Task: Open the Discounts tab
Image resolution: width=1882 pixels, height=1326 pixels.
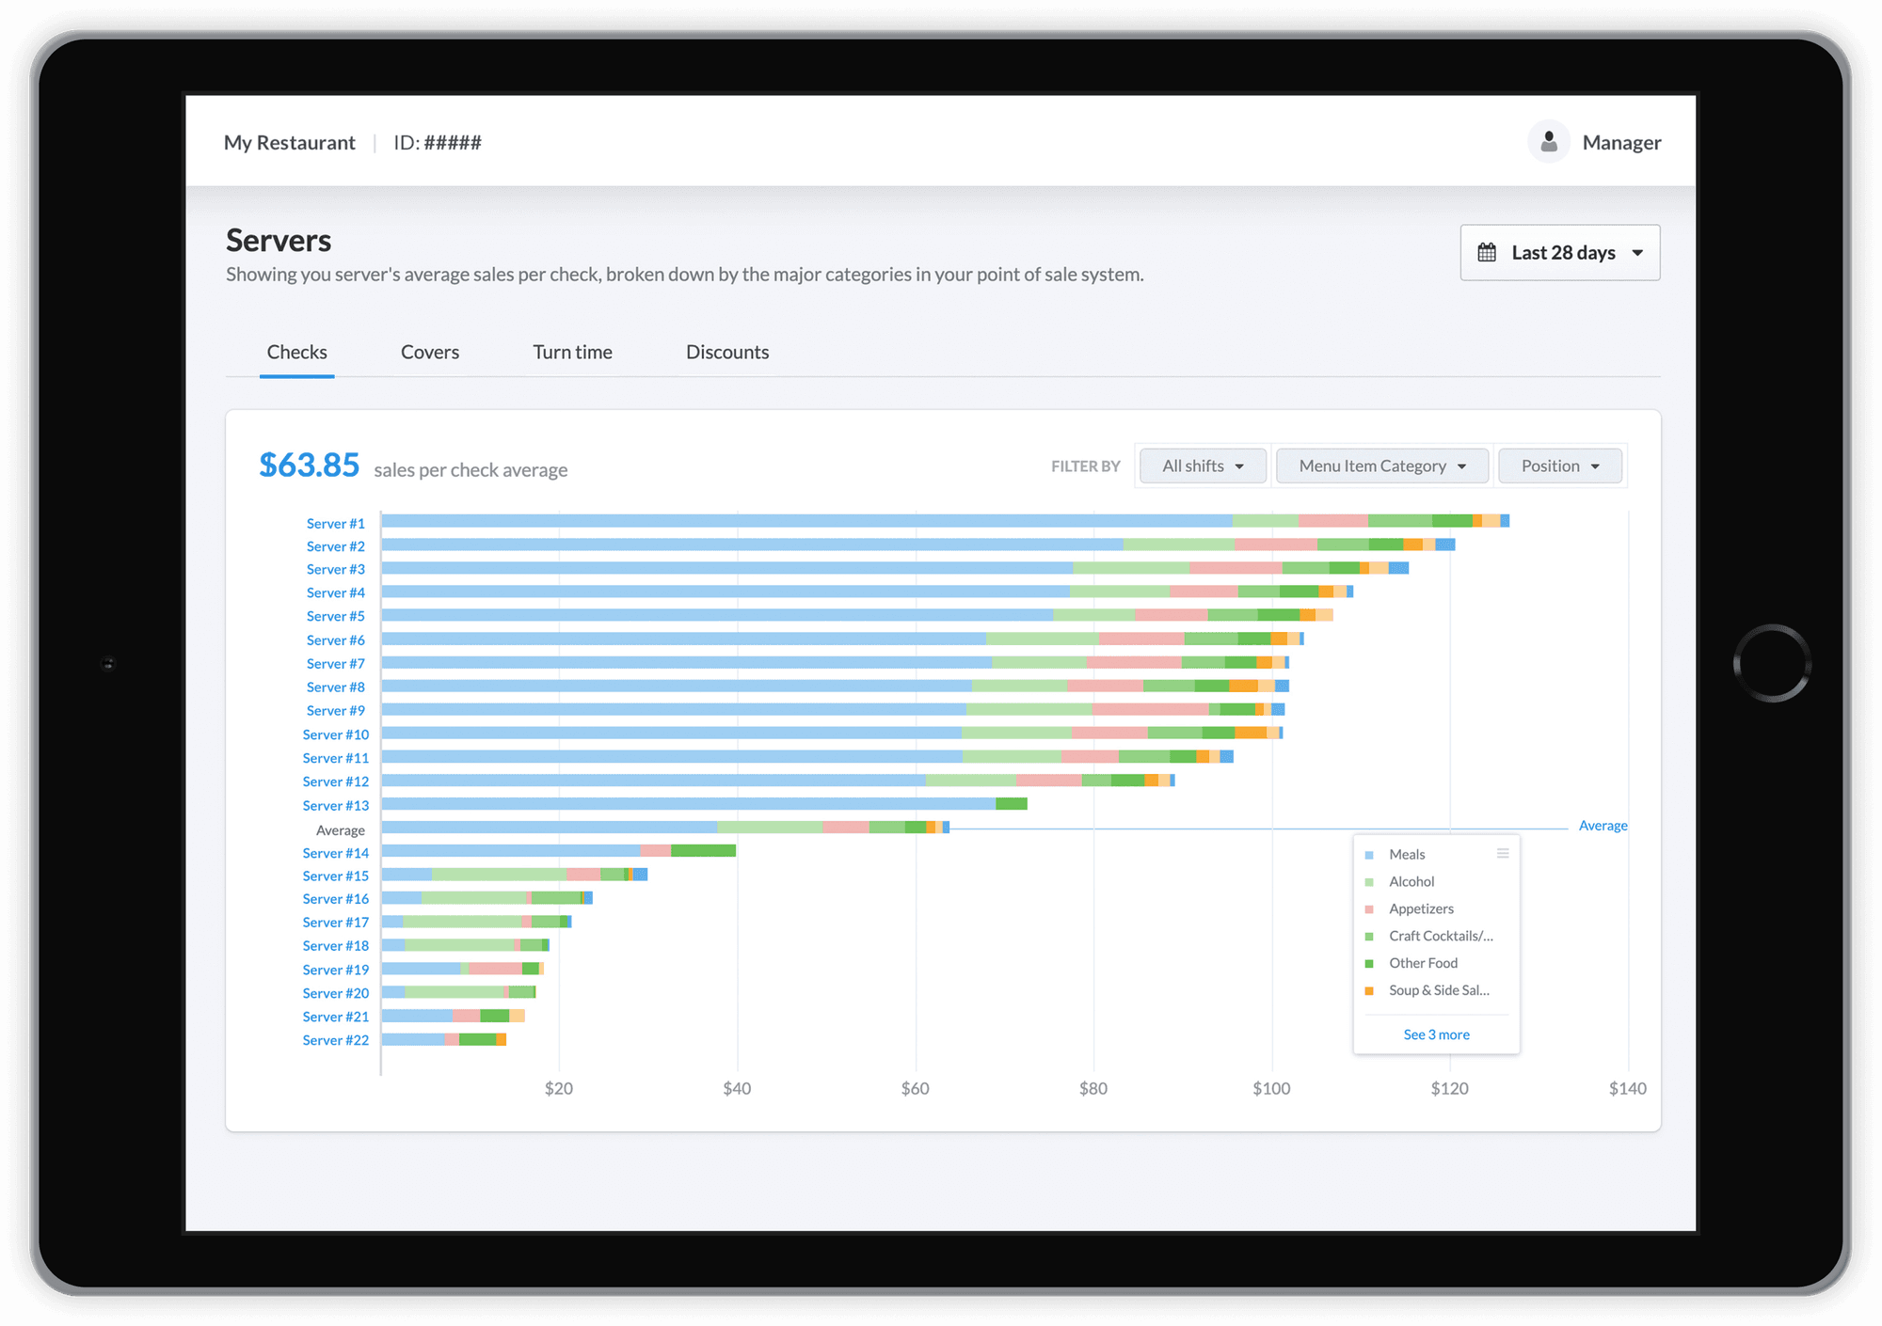Action: (727, 353)
